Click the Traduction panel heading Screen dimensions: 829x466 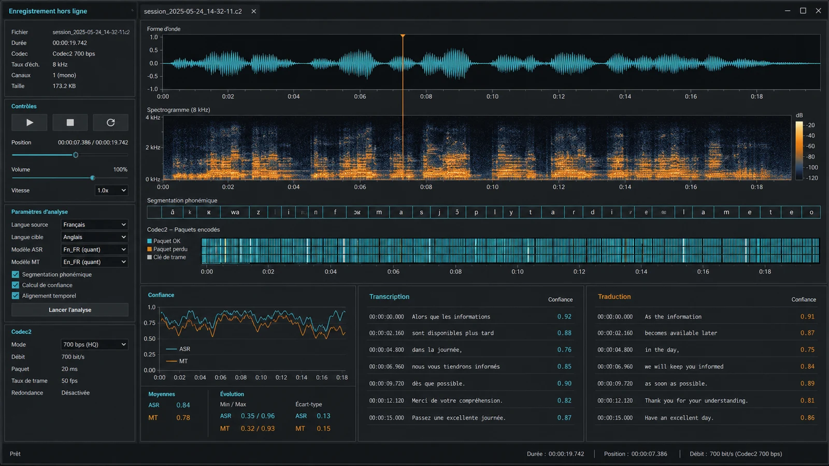click(x=614, y=297)
